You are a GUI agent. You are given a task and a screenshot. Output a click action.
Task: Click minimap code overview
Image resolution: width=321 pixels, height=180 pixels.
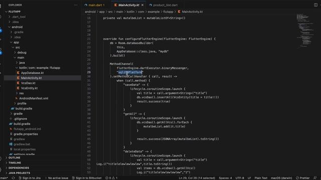tap(305, 30)
